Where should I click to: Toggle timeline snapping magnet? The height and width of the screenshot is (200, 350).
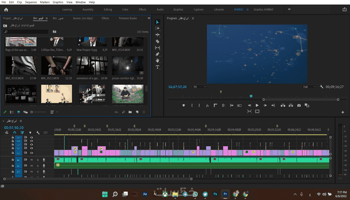pos(15,133)
